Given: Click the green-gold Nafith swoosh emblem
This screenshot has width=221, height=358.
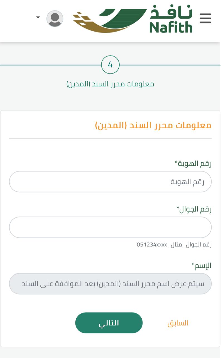Looking at the screenshot, I should (109, 20).
